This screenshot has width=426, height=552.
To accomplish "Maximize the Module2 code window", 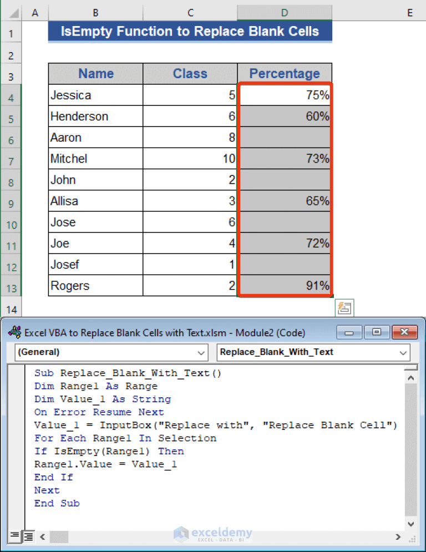I will pos(377,332).
